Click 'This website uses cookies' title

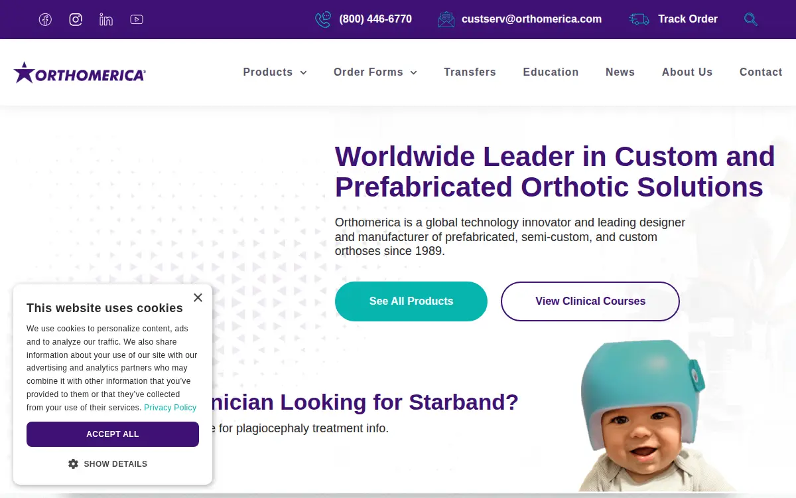click(105, 308)
